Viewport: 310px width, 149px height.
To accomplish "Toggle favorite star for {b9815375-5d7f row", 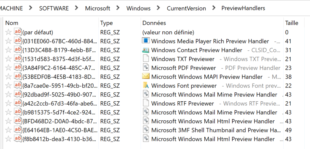I will 8,112.
